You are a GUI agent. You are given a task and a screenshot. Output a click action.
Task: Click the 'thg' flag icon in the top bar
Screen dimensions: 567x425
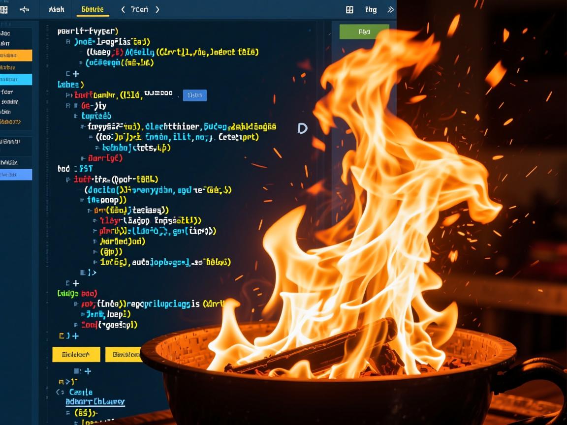tap(371, 9)
